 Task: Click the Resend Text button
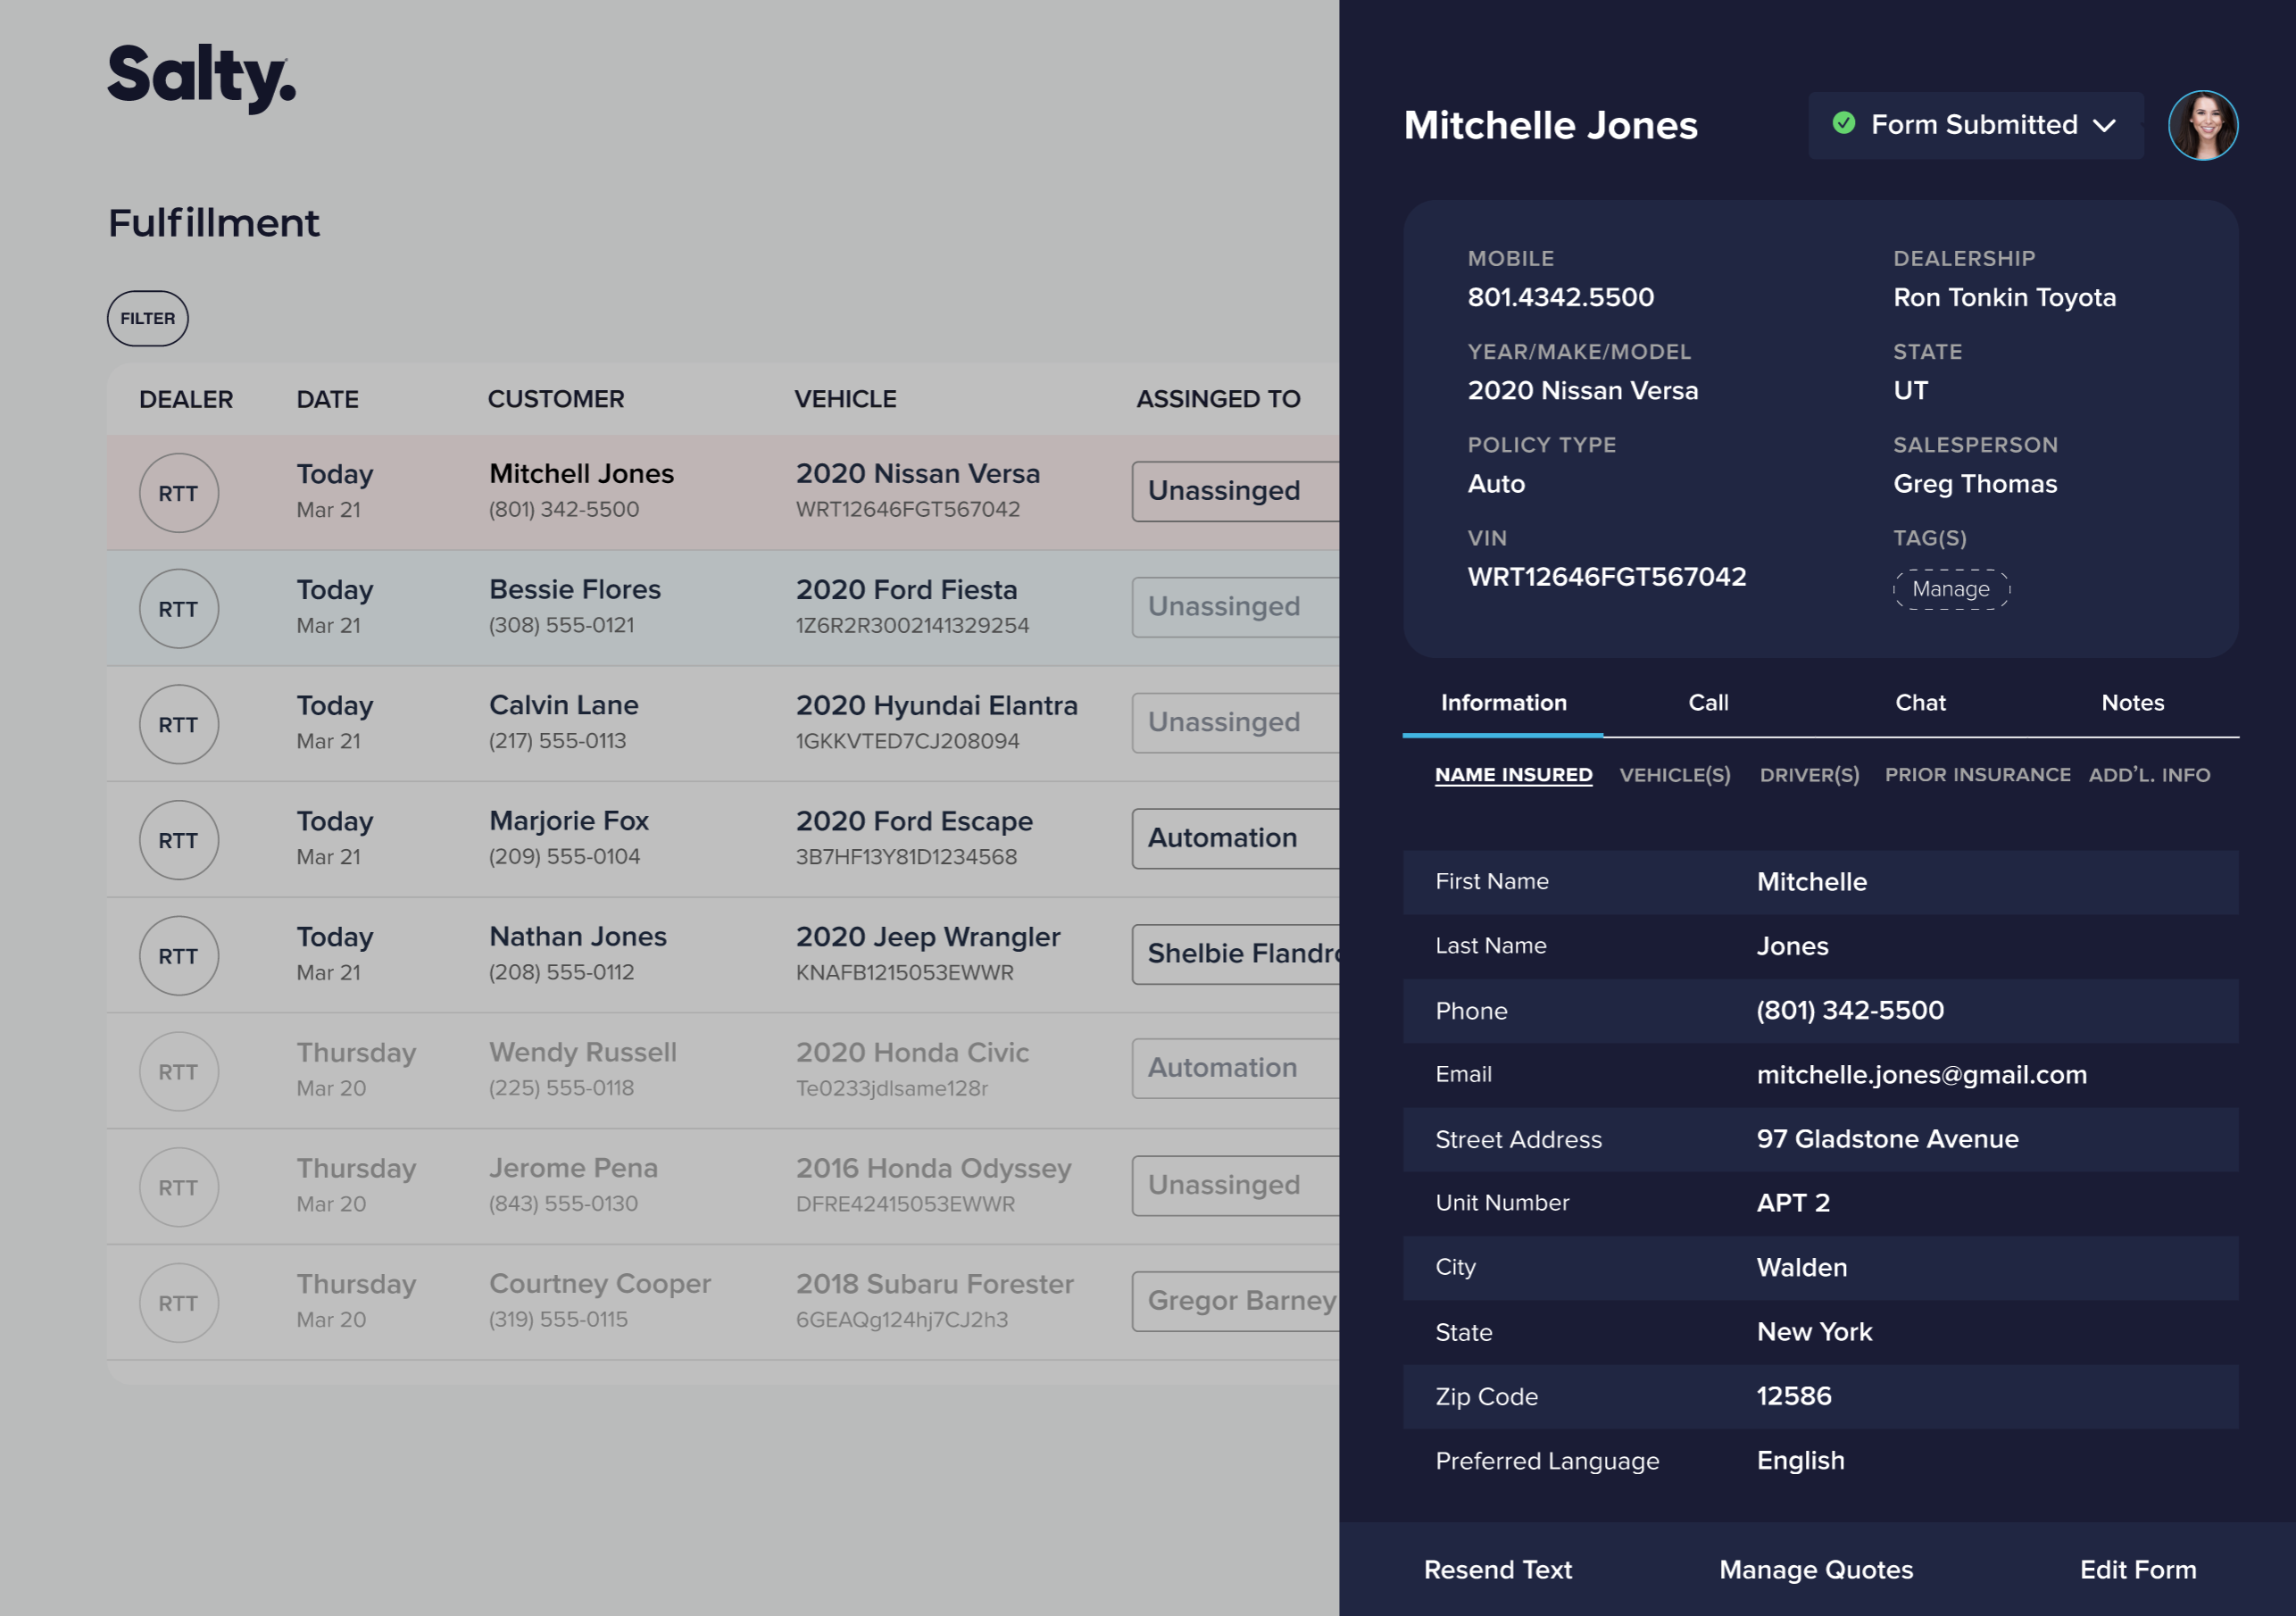1501,1570
